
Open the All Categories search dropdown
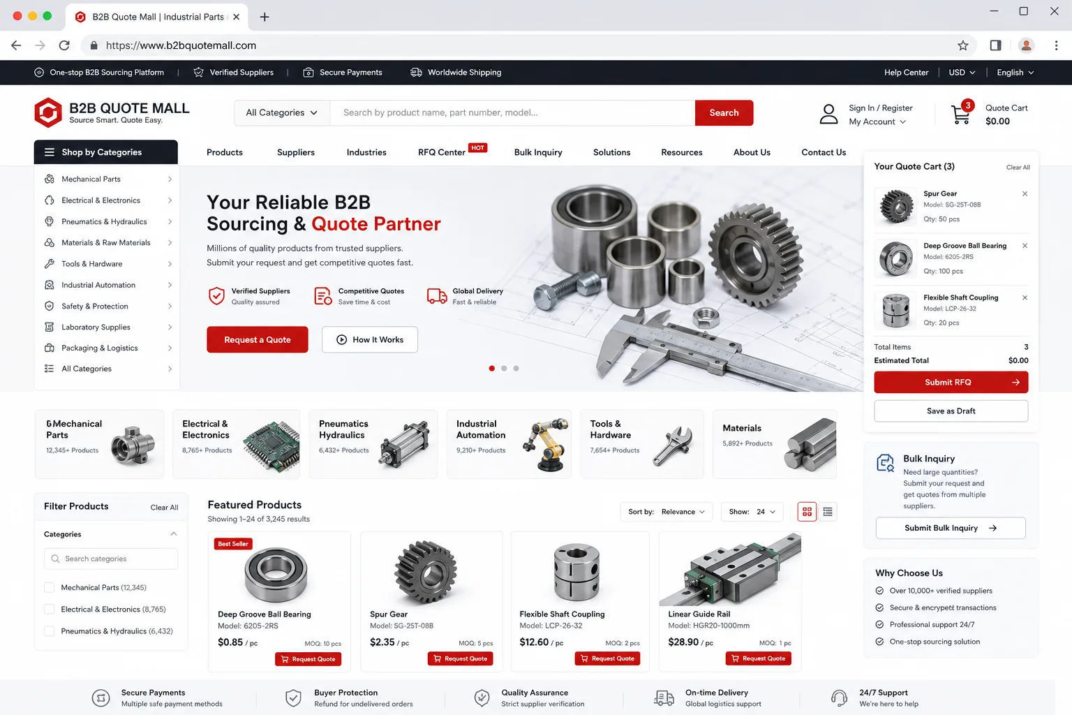point(282,112)
